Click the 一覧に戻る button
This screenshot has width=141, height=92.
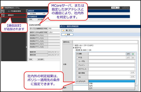point(67,30)
